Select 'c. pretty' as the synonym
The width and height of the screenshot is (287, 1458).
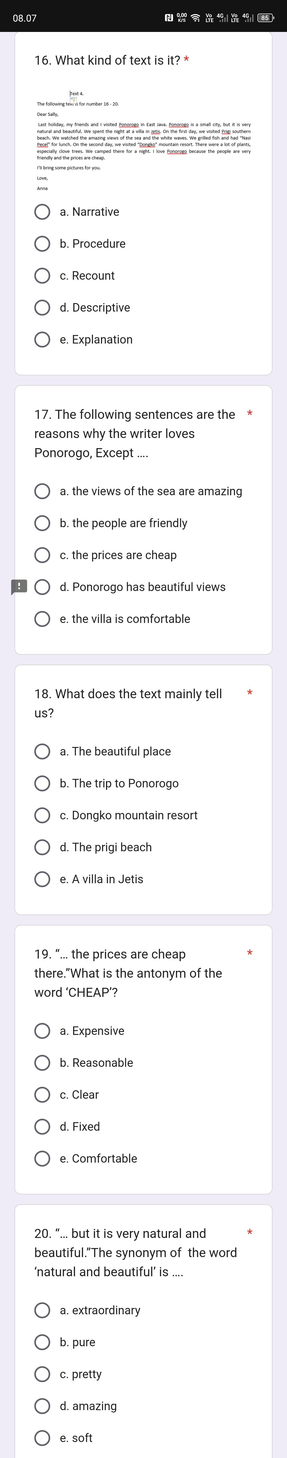point(42,1374)
